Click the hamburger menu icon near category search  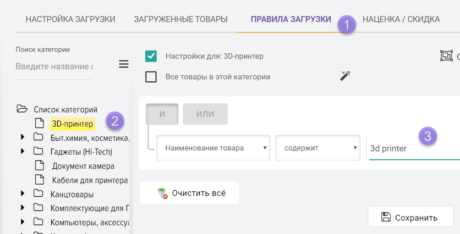(124, 64)
